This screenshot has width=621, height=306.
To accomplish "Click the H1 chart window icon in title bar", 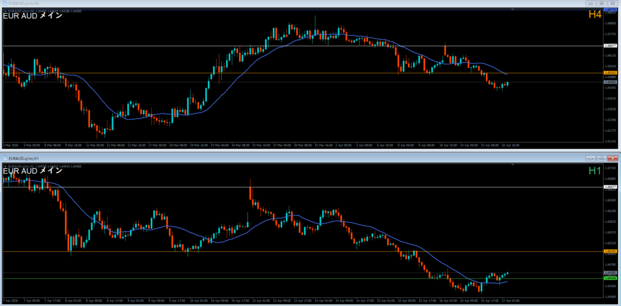I will click(x=4, y=158).
